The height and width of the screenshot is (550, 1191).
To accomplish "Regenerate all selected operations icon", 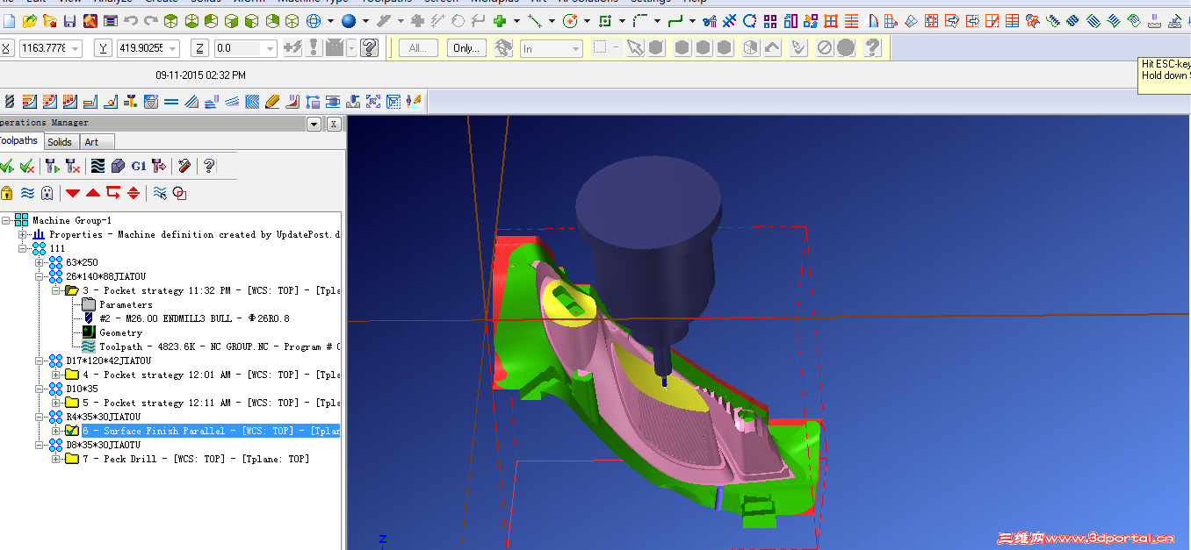I will [53, 166].
